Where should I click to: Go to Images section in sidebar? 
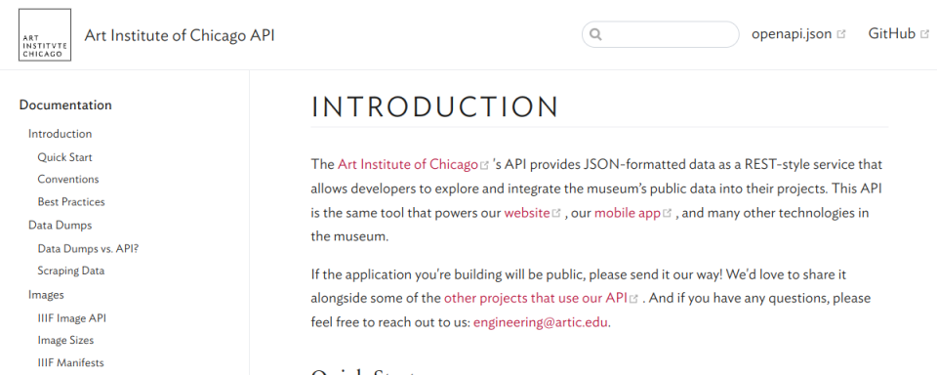(46, 295)
